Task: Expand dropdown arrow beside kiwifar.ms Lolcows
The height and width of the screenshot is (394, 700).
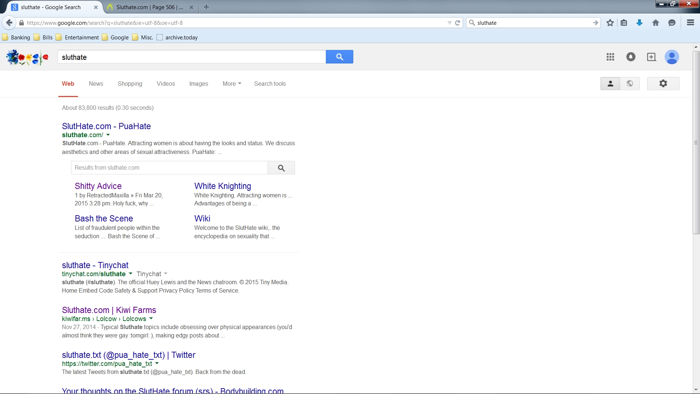Action: click(x=151, y=318)
